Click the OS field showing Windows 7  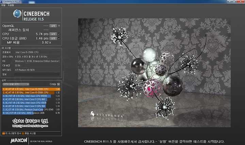click(x=37, y=61)
